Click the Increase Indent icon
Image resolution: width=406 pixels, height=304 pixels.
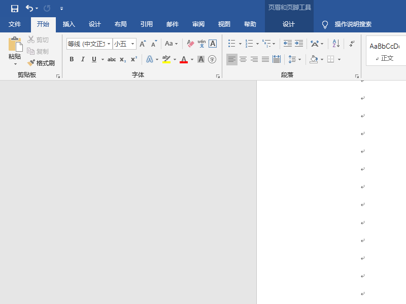299,44
